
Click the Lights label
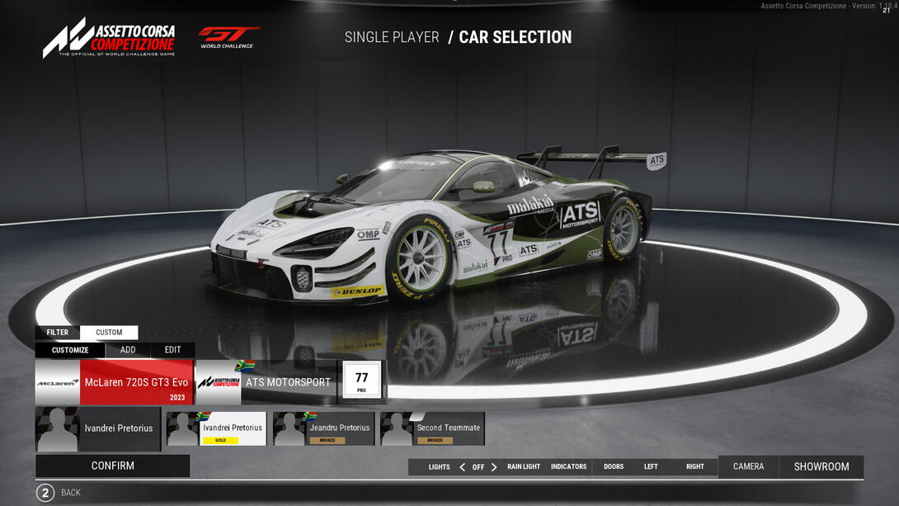click(x=439, y=467)
